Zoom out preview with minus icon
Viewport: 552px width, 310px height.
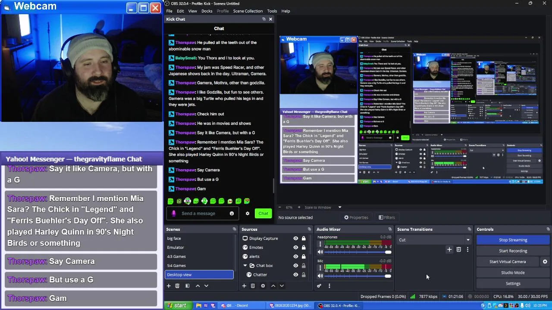pyautogui.click(x=279, y=208)
